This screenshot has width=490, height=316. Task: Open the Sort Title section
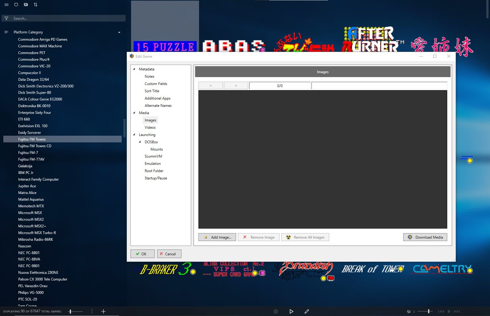coord(152,91)
